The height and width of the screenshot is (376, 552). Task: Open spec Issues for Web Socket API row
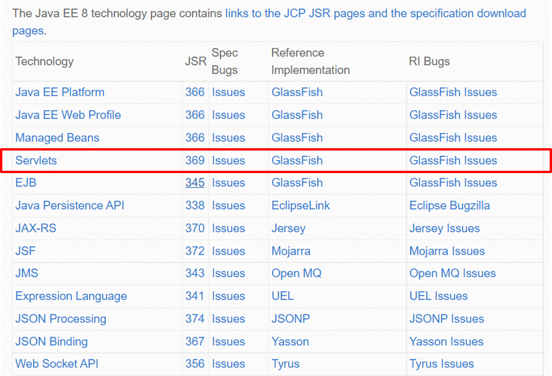[228, 364]
